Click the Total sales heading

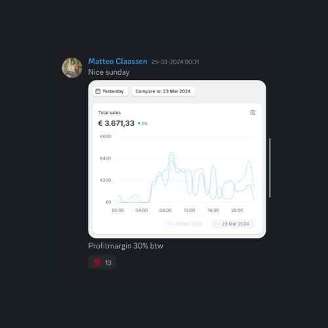pyautogui.click(x=110, y=113)
